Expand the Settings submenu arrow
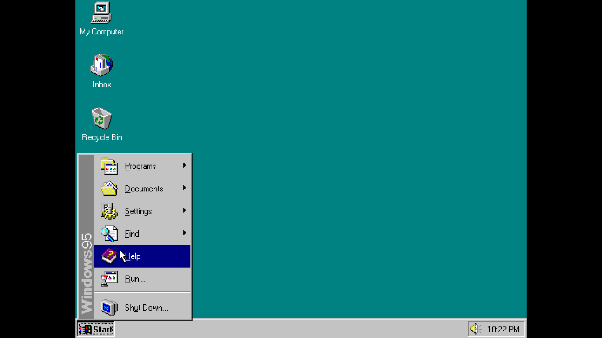This screenshot has width=602, height=338. (x=185, y=210)
